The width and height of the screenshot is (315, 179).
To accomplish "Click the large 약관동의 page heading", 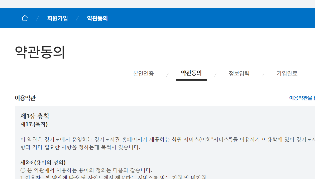I will (x=40, y=52).
